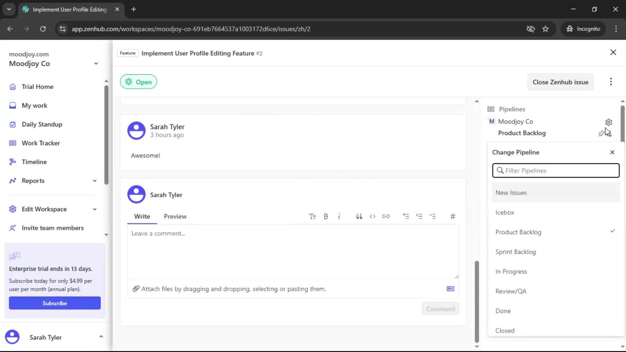Create a bulleted list in the editor
The image size is (626, 352).
406,216
